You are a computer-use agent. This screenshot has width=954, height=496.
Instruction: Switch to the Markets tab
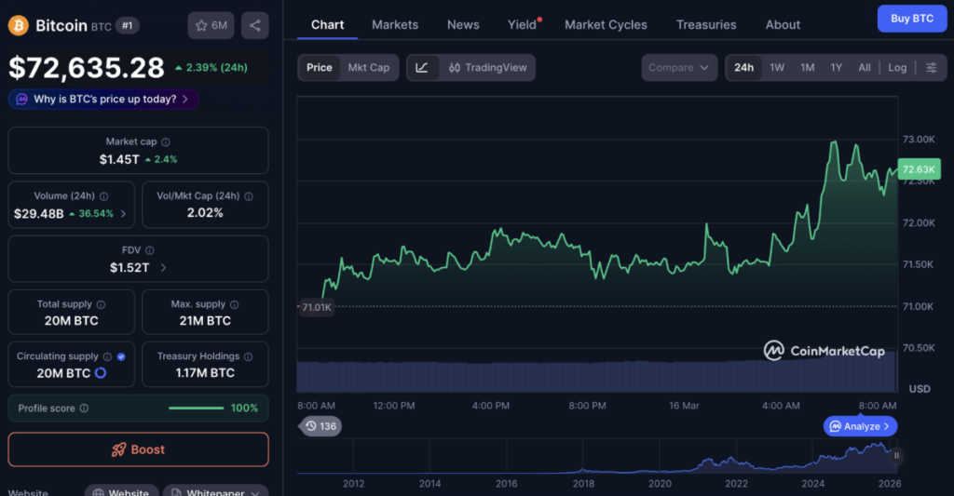click(x=395, y=25)
